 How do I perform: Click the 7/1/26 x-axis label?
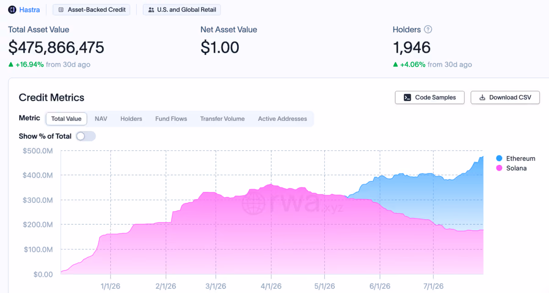tap(433, 286)
